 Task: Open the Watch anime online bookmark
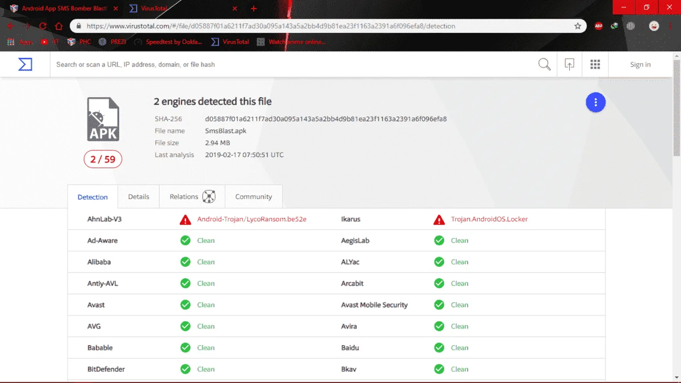(292, 42)
